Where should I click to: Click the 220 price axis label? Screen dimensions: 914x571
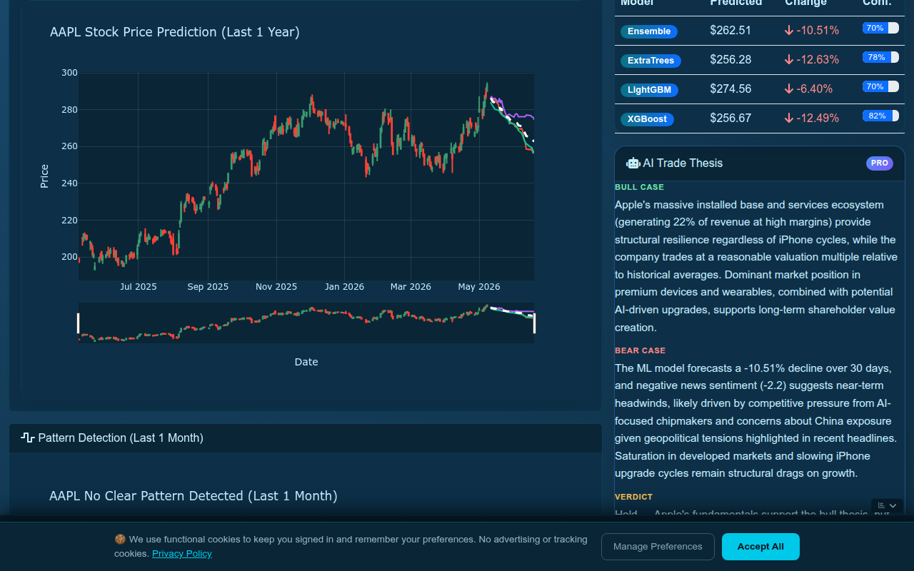click(x=69, y=221)
